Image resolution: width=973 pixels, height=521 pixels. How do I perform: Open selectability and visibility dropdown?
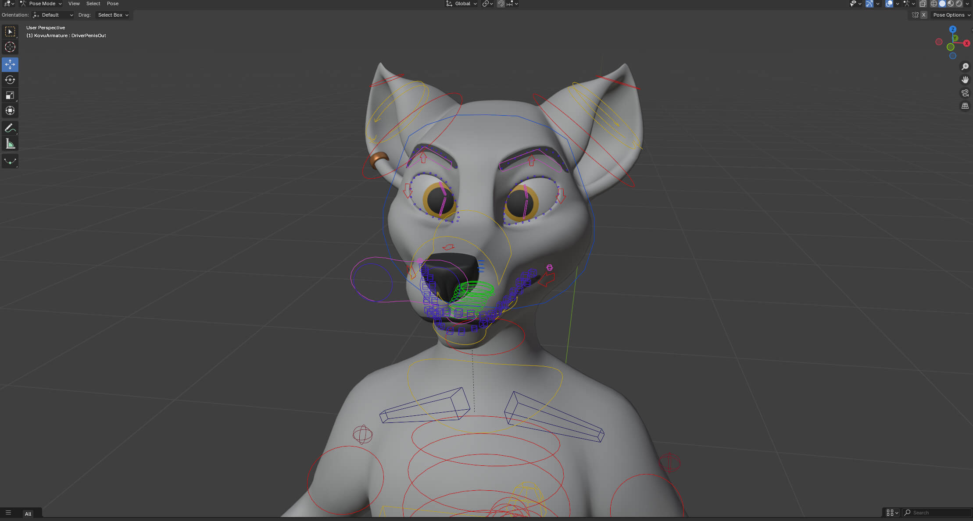(x=855, y=4)
